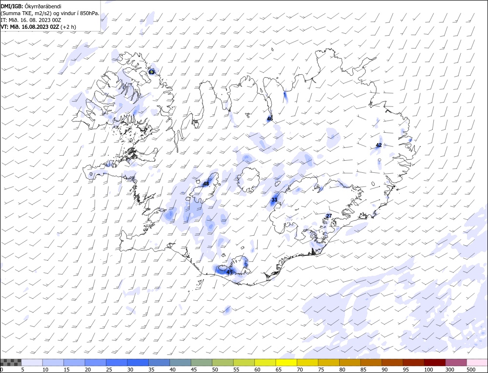
Task: Click the 60-65 yellow legend swatch
Action: (265, 362)
